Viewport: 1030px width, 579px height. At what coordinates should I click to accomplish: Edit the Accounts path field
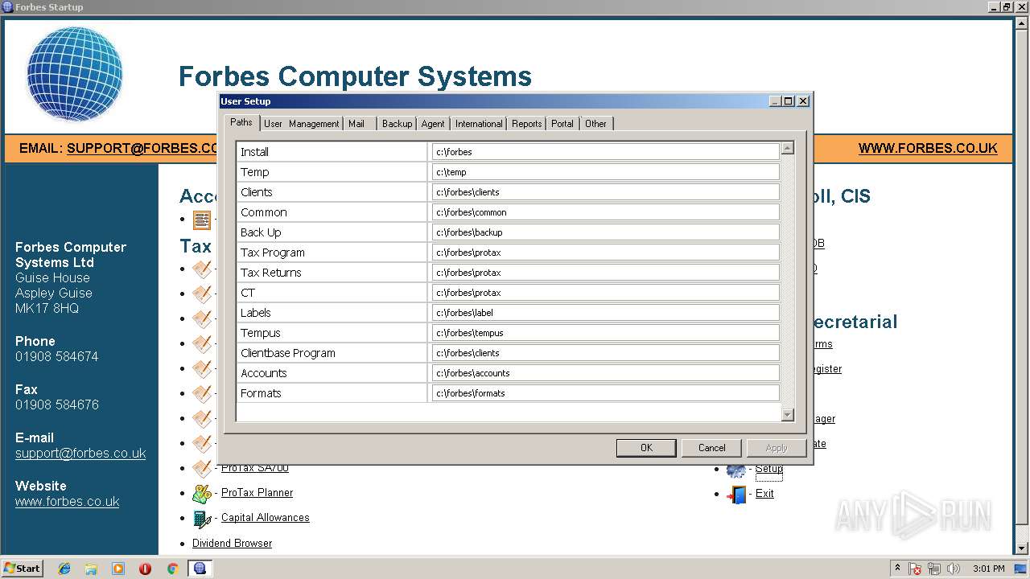[x=605, y=373]
